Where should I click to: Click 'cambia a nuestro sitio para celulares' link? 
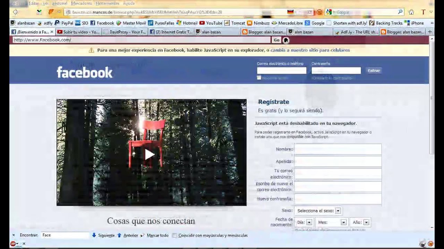(310, 50)
